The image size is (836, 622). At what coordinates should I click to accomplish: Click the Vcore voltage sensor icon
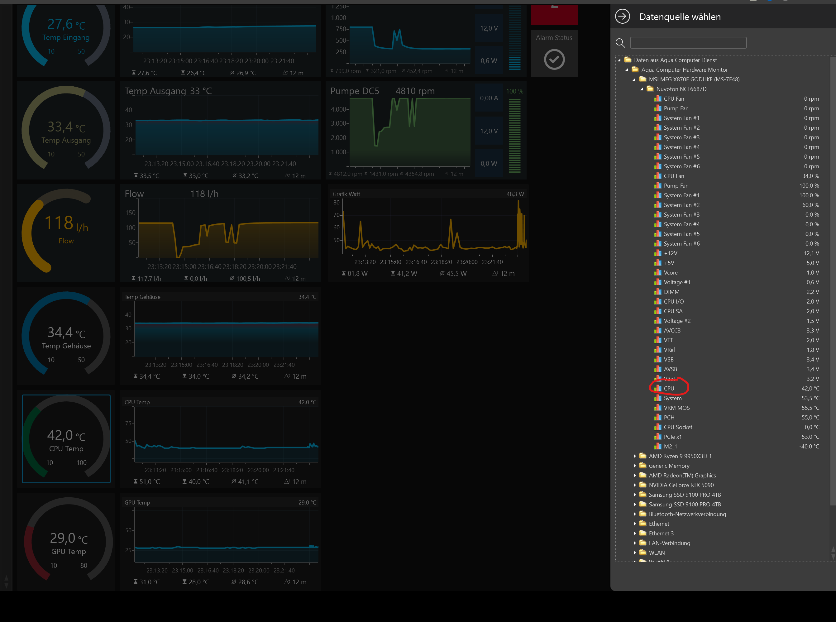[x=657, y=273]
